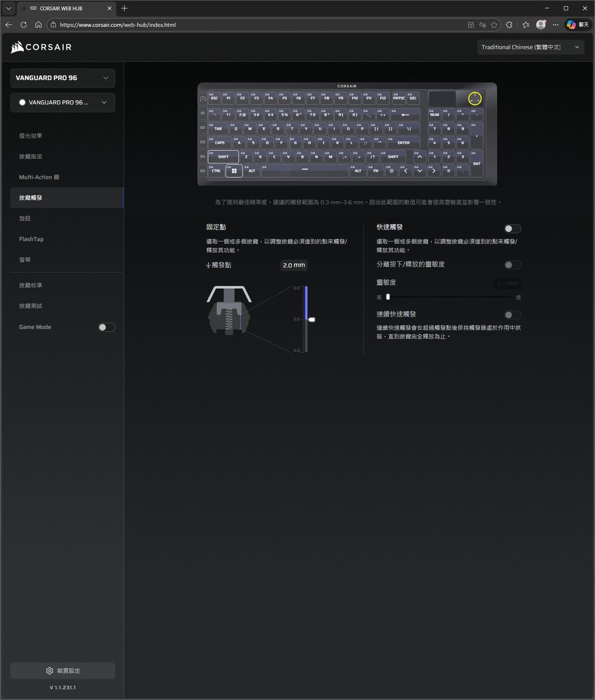Select 按鍵觸發 key actuation section

pyautogui.click(x=67, y=197)
